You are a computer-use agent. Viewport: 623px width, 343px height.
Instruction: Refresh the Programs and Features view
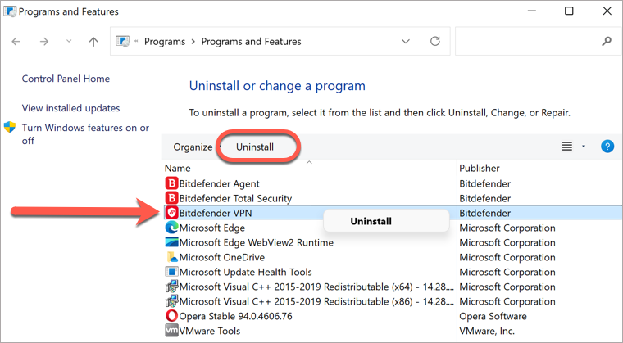(x=435, y=41)
